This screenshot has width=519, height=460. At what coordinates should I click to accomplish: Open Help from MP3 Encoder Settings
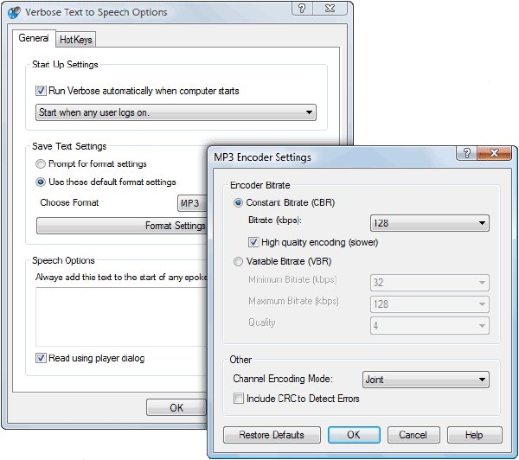pyautogui.click(x=474, y=435)
